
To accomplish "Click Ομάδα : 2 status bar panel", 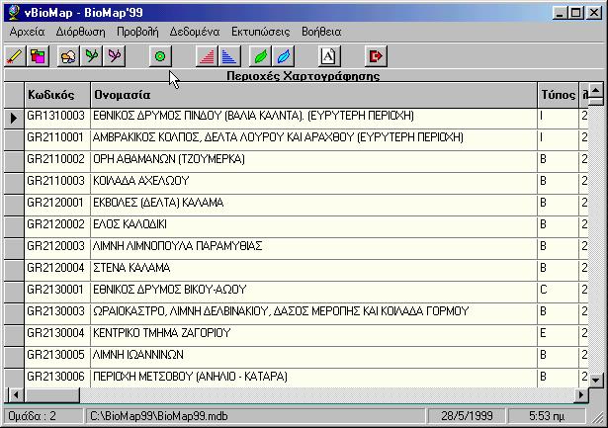I will pyautogui.click(x=43, y=416).
